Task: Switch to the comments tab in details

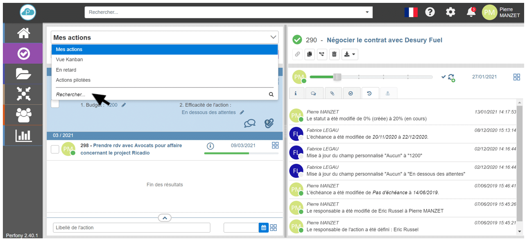Action: click(x=314, y=93)
